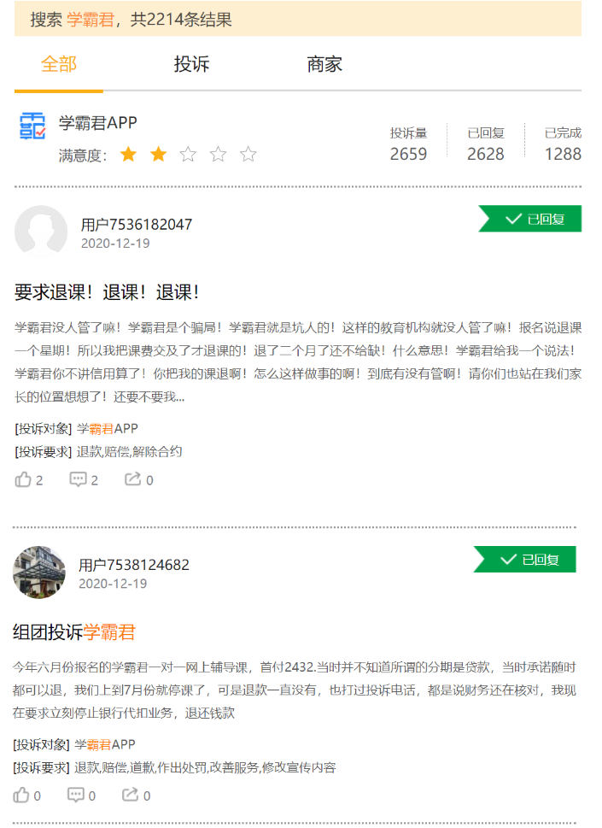The image size is (602, 828).
Task: Share the 要求退课 complaint
Action: tap(132, 479)
